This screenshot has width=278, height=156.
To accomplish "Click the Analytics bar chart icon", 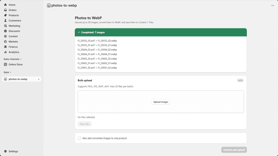I will [x=5, y=52].
